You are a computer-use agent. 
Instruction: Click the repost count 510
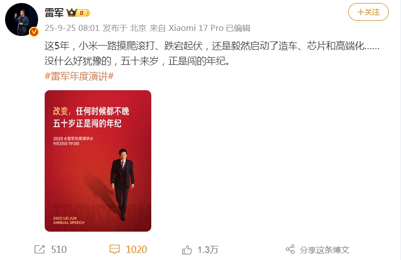point(59,249)
